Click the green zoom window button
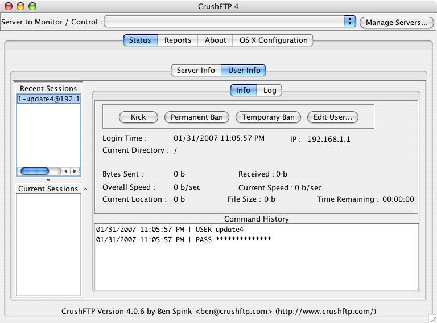This screenshot has height=323, width=437. [x=32, y=6]
